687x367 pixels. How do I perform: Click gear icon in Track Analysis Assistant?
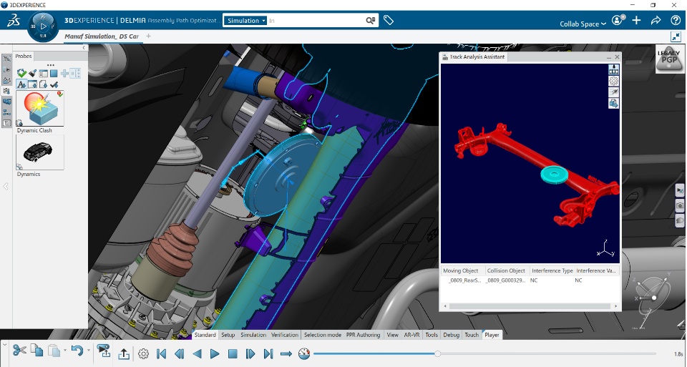[613, 81]
